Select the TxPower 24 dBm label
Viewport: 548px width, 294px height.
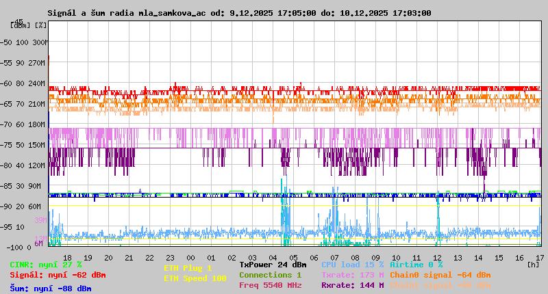pos(273,265)
